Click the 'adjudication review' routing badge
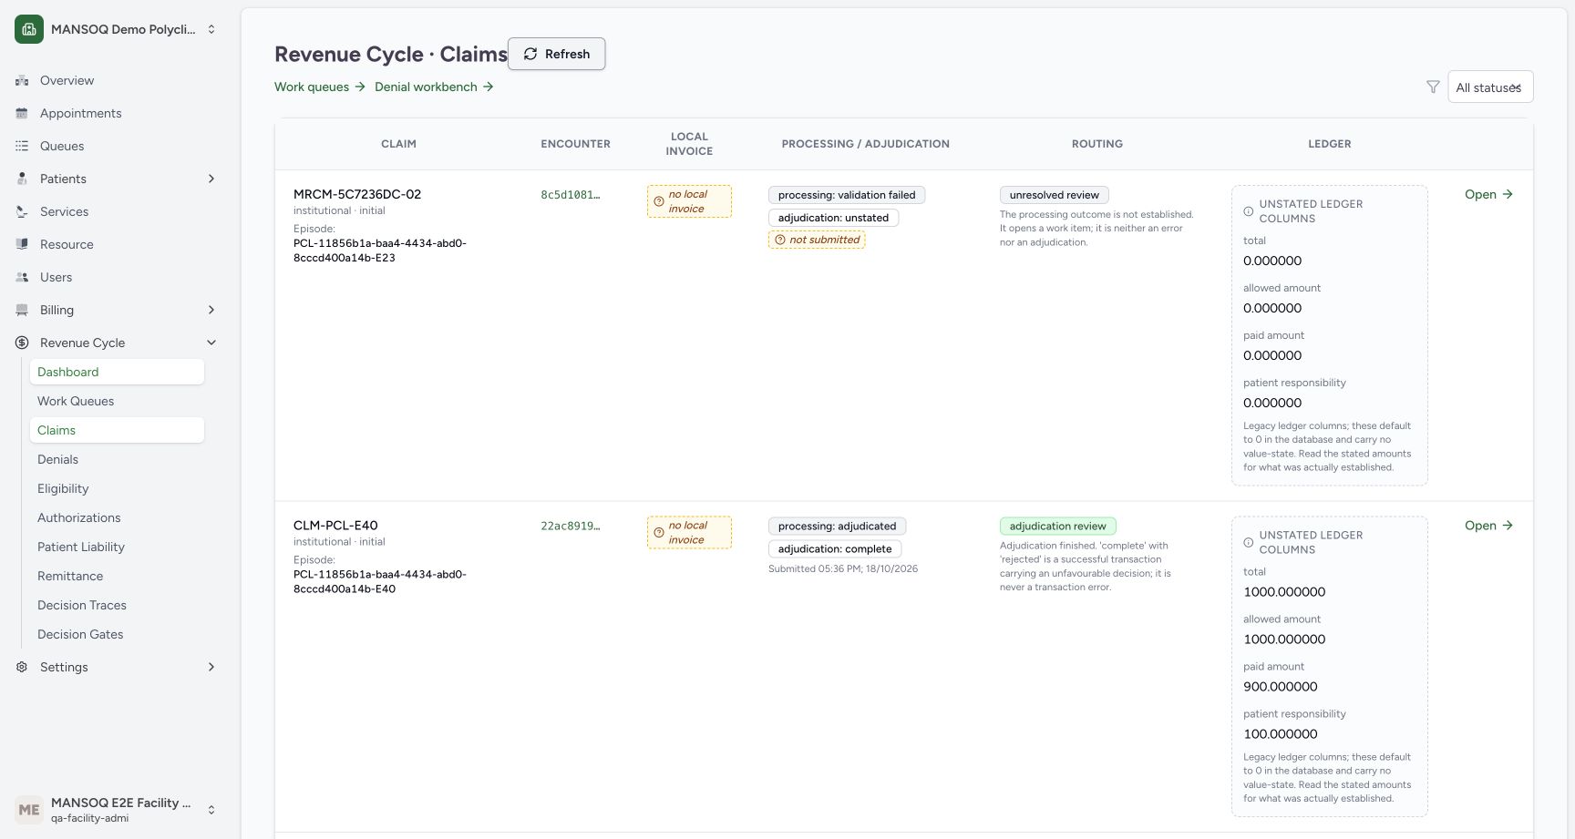 click(1058, 527)
